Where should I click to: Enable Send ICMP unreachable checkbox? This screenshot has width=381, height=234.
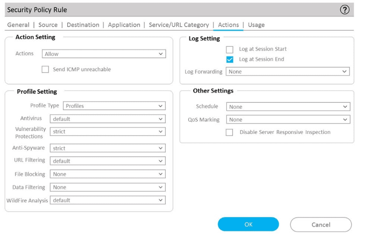(45, 70)
